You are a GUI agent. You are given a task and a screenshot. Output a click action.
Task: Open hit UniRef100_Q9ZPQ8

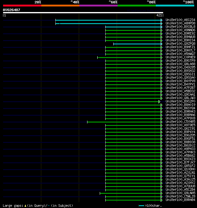point(180,44)
